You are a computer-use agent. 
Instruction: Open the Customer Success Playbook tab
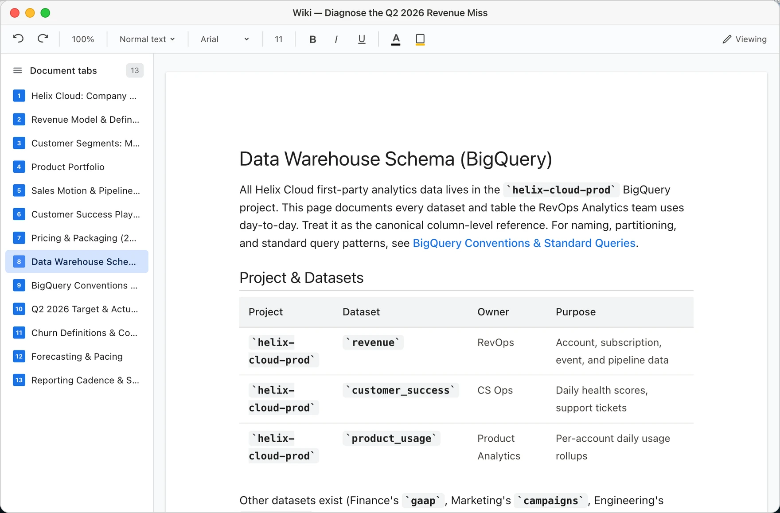click(x=77, y=214)
